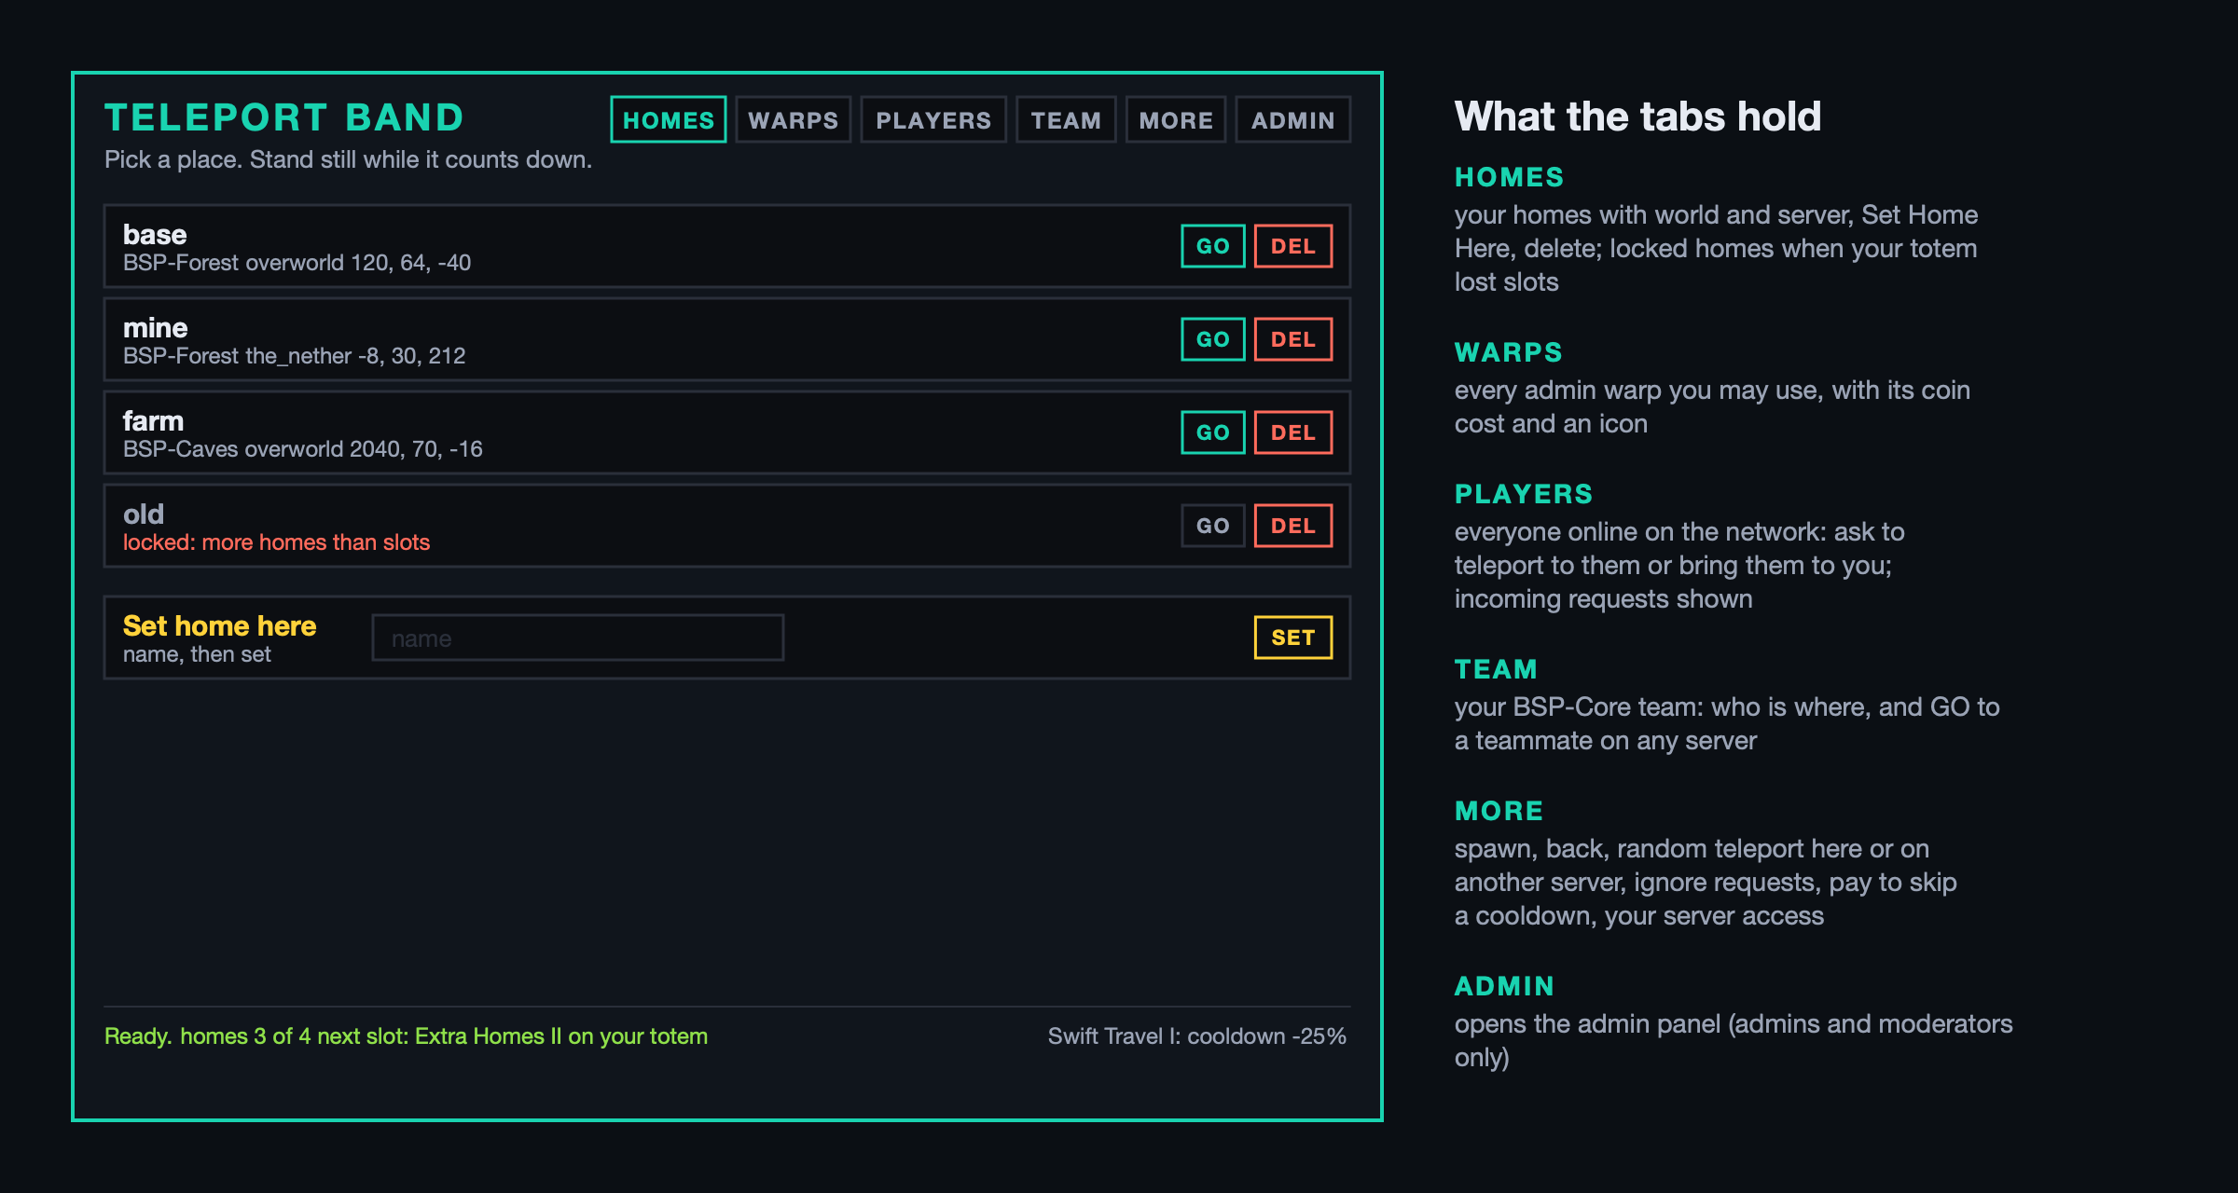Open the ADMIN tab
Viewport: 2238px width, 1193px height.
click(x=1293, y=119)
